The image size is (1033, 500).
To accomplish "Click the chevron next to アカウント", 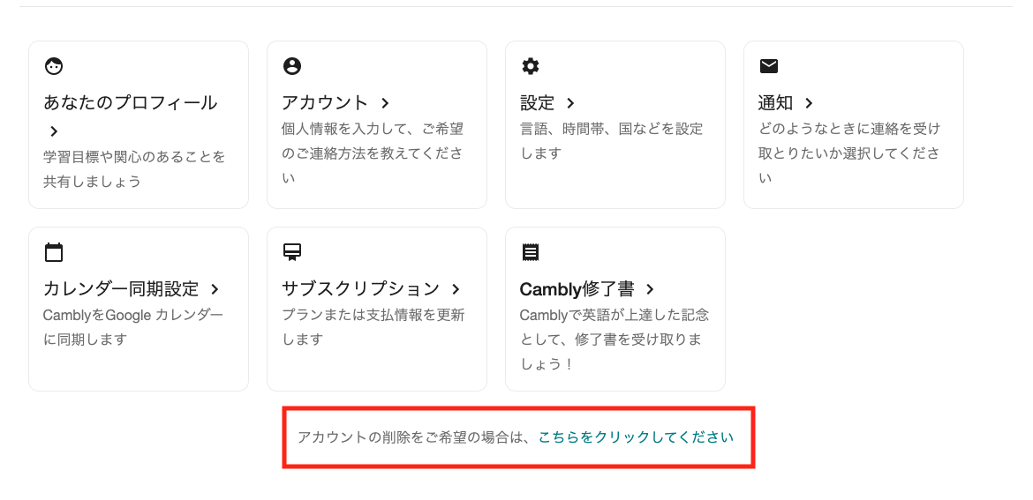I will coord(386,103).
